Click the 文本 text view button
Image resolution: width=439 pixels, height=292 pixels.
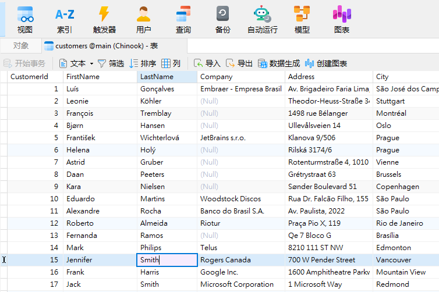tap(73, 63)
